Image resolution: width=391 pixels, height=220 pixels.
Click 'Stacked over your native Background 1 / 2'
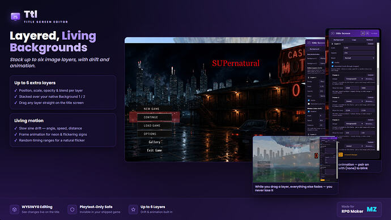click(x=52, y=97)
